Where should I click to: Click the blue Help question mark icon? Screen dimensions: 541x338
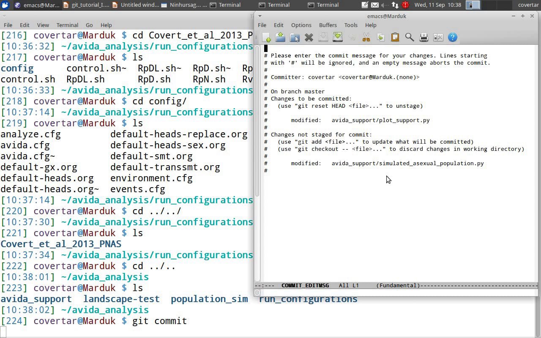[453, 38]
